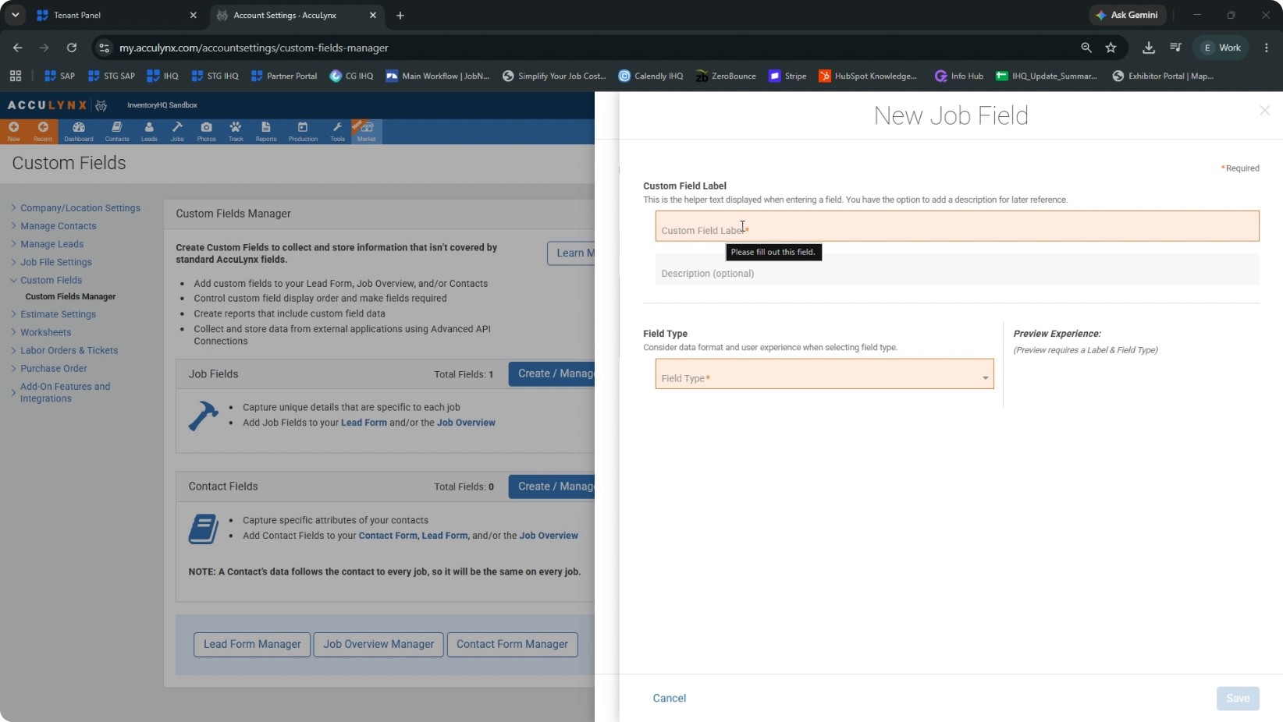Open the Contacts toolbar icon
Image resolution: width=1283 pixels, height=722 pixels.
[x=117, y=131]
